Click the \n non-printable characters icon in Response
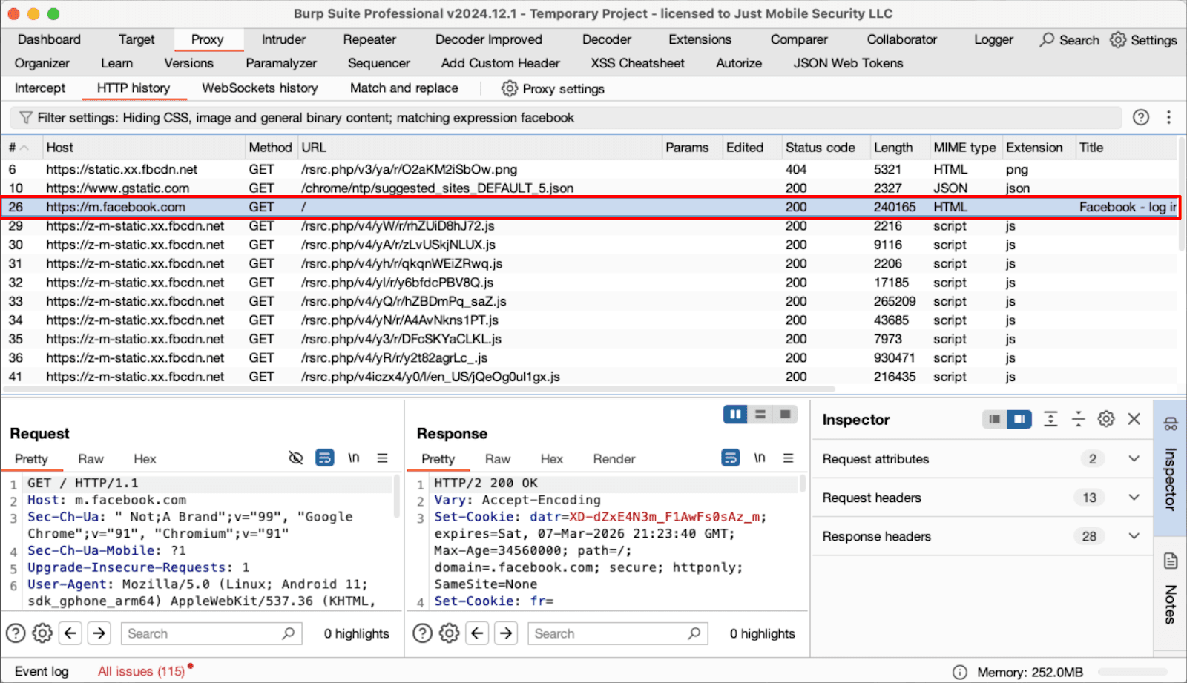 (759, 458)
